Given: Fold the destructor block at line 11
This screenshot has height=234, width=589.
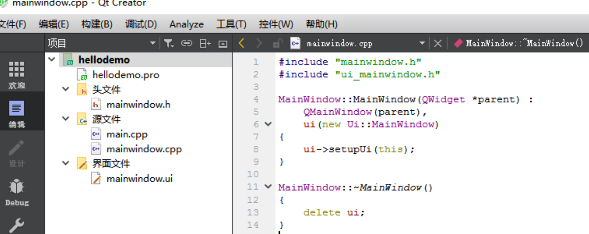Looking at the screenshot, I should (x=268, y=187).
